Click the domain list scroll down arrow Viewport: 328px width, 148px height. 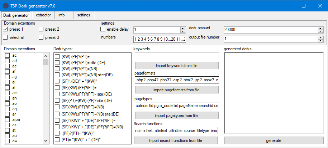pos(46,141)
